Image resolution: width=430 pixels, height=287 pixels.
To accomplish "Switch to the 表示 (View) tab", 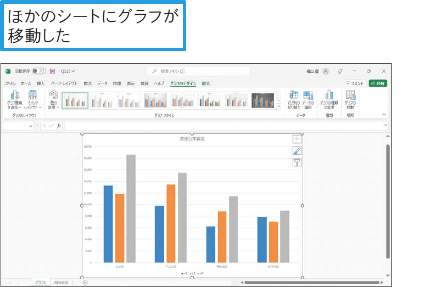I will [131, 83].
